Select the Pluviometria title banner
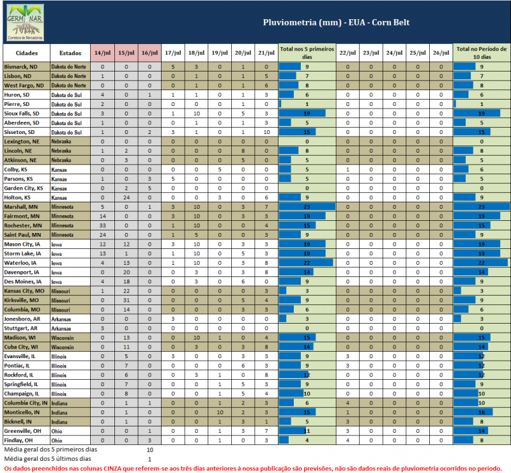Viewport: 511px width, 473px height. (x=336, y=22)
